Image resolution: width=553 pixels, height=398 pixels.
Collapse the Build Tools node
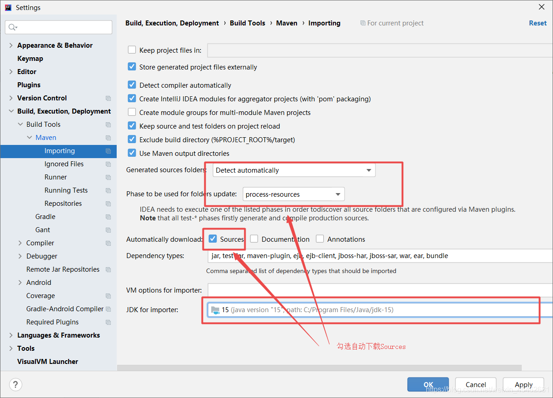20,124
